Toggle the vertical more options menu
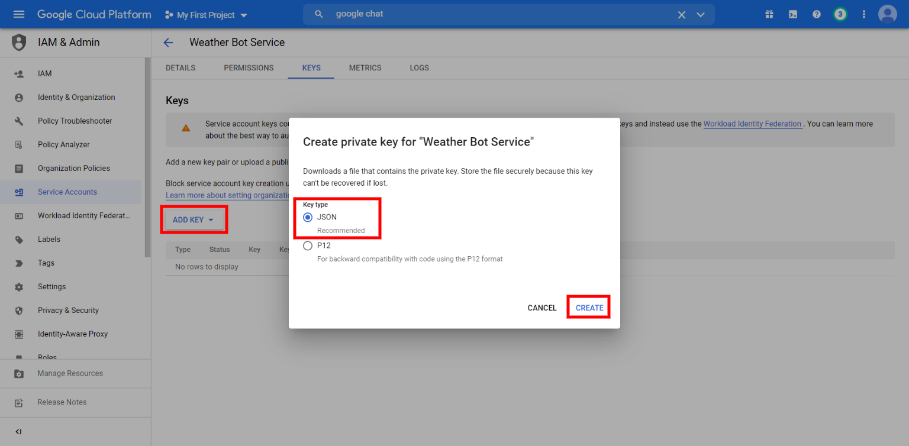 point(863,14)
